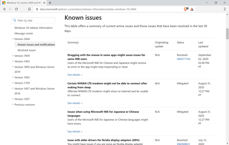Click the browser forward arrow
The height and width of the screenshot is (145, 229).
click(10, 9)
